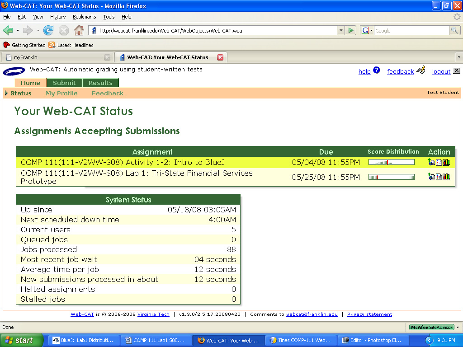Close the Web-CAT status tab

pyautogui.click(x=220, y=57)
